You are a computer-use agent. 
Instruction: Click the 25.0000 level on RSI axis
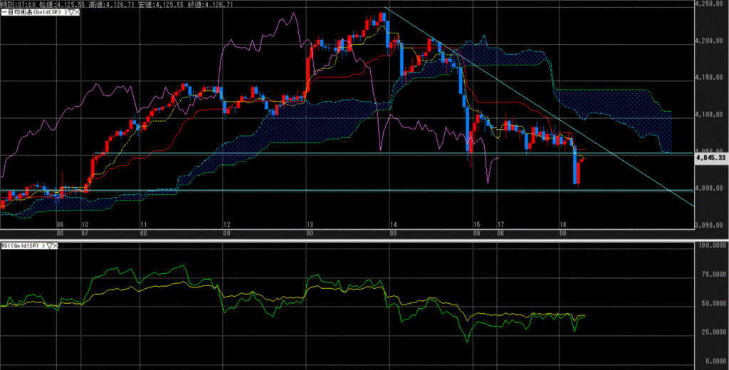709,332
